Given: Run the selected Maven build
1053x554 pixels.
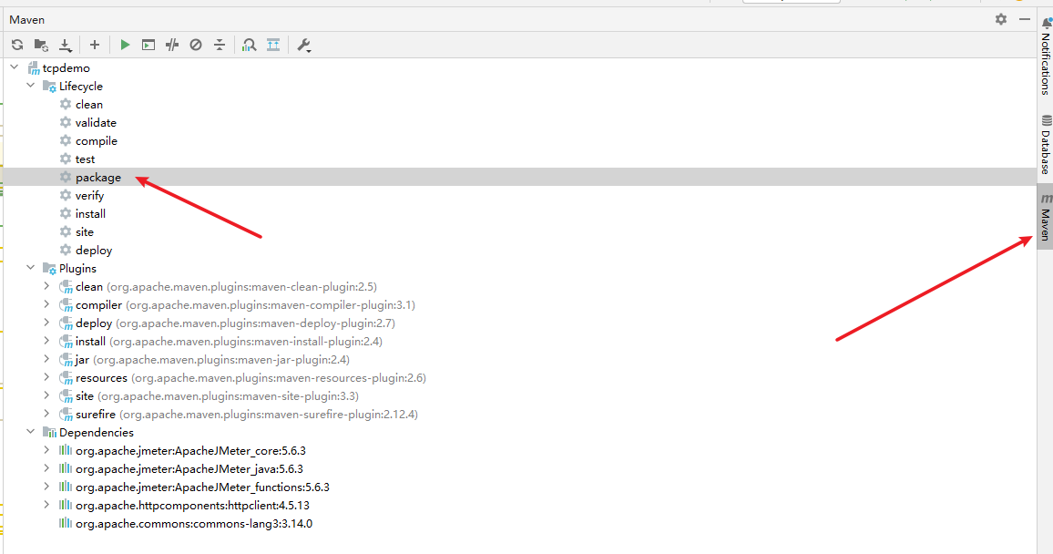Looking at the screenshot, I should [125, 45].
